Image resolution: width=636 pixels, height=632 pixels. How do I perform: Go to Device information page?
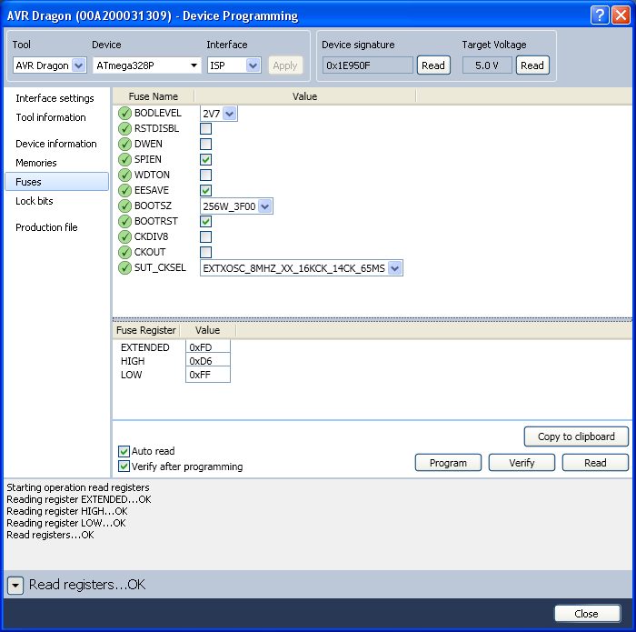coord(56,144)
